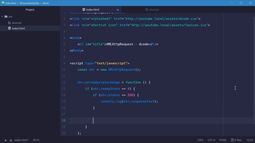This screenshot has width=255, height=143.
Task: Collapse the xhr project folder
Action: click(x=2, y=17)
